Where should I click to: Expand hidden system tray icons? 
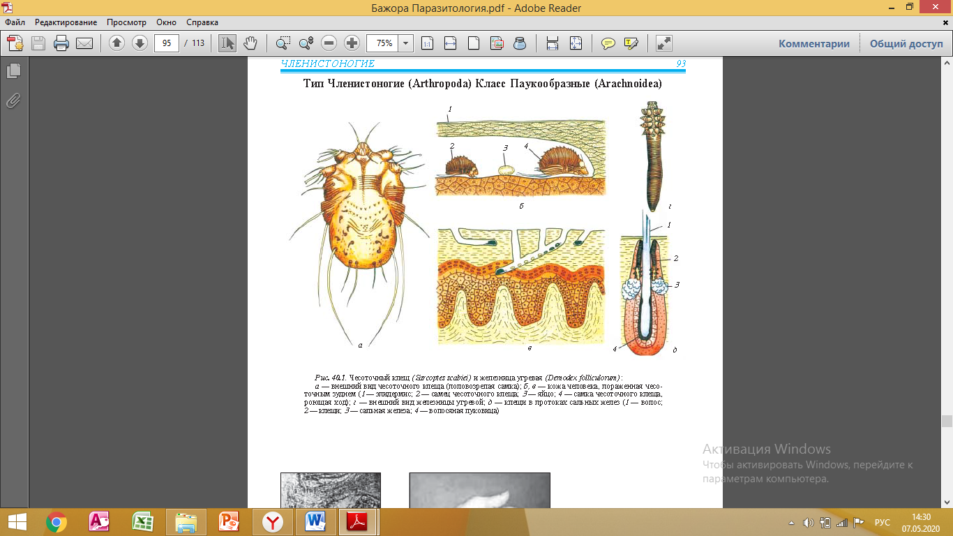[x=791, y=522]
